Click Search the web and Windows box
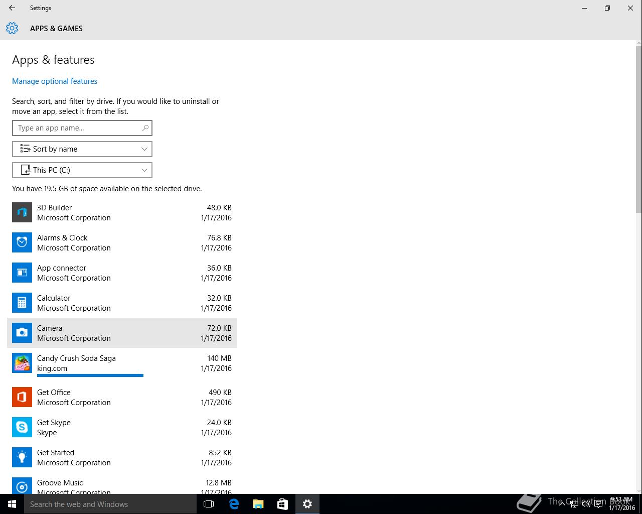 coord(110,504)
